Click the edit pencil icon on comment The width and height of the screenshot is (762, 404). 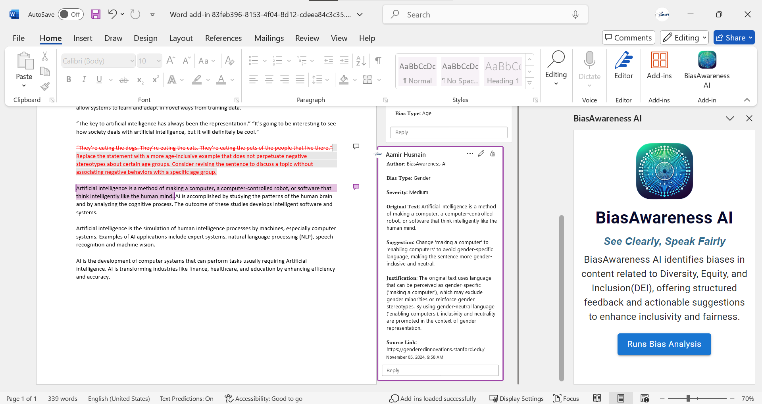pos(481,154)
